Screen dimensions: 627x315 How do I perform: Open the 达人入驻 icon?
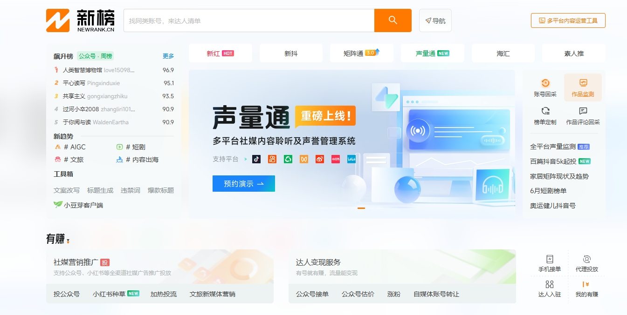(x=549, y=284)
